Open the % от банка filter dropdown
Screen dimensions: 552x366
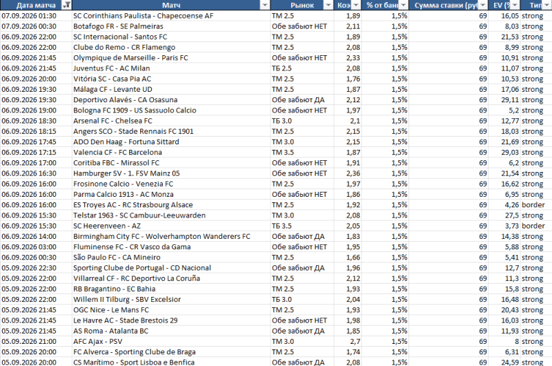pyautogui.click(x=404, y=5)
